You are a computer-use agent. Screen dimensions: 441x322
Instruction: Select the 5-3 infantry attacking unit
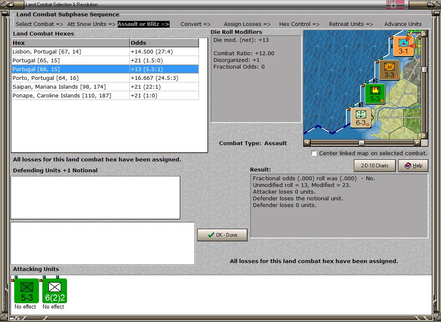[26, 291]
